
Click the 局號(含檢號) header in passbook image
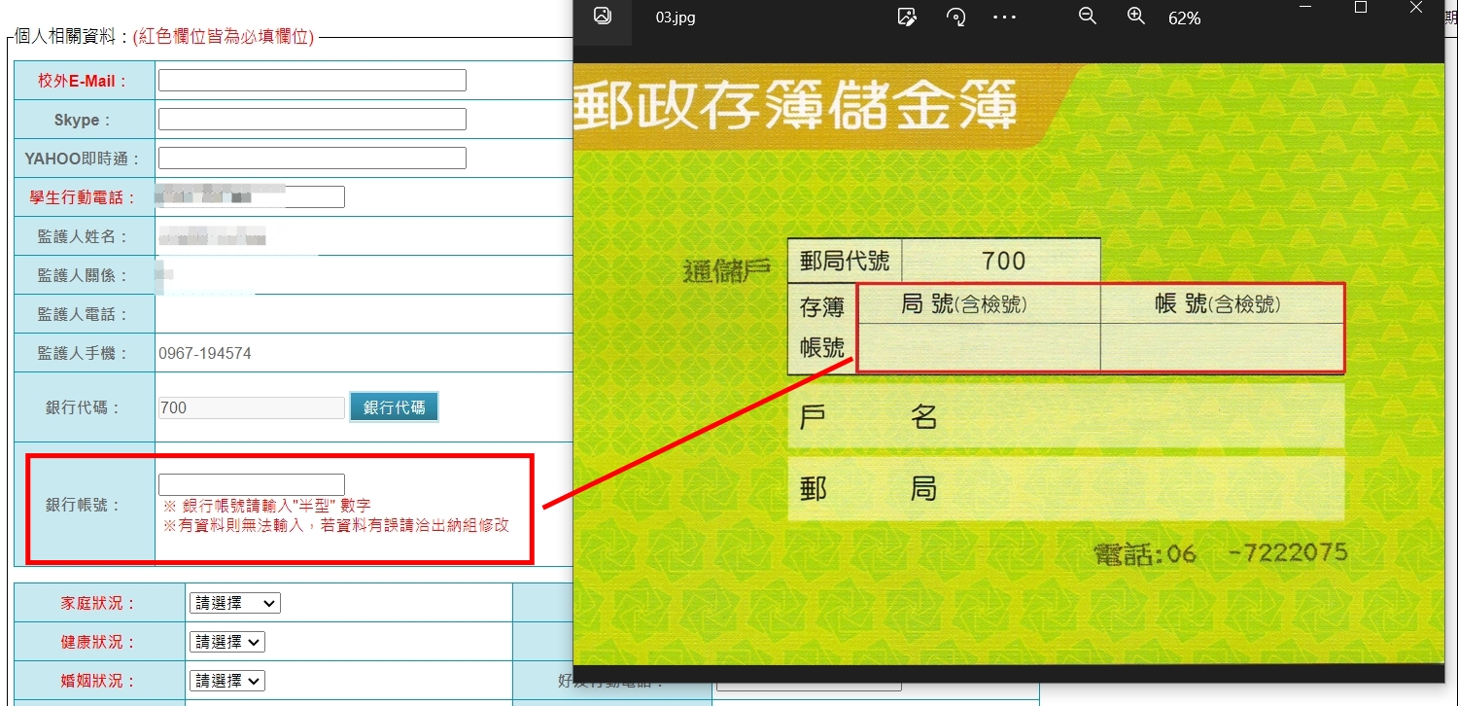964,304
